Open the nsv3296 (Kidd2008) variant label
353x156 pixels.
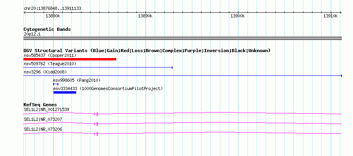(45, 72)
